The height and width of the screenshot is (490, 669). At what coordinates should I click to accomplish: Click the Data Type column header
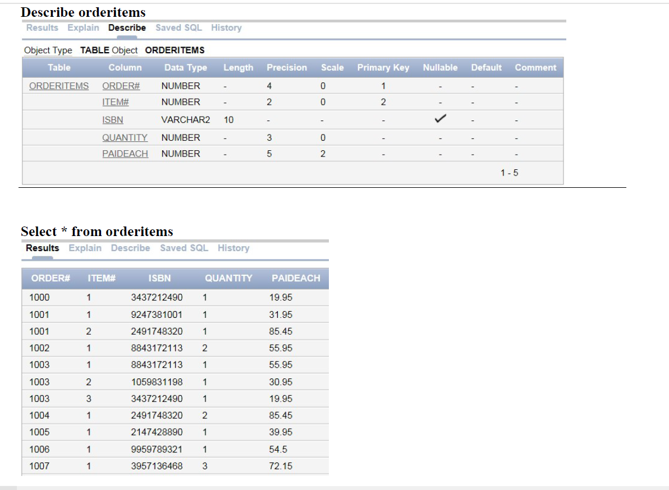point(186,68)
